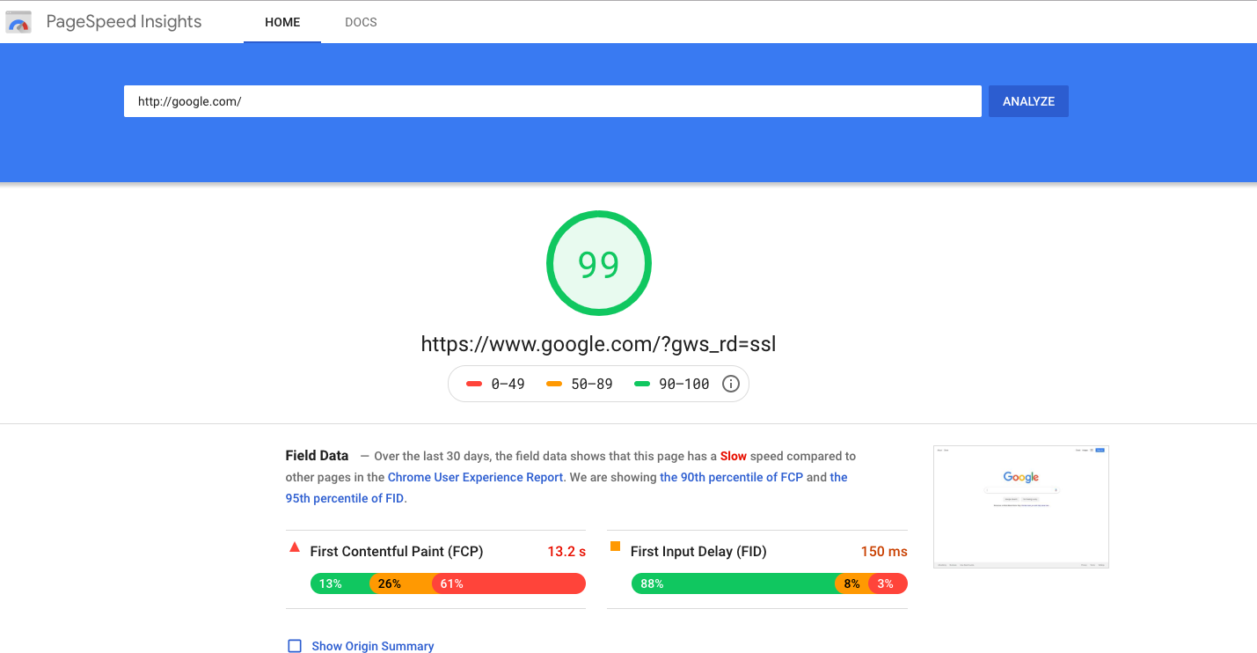Follow the 90th percentile of FCP link

click(731, 477)
